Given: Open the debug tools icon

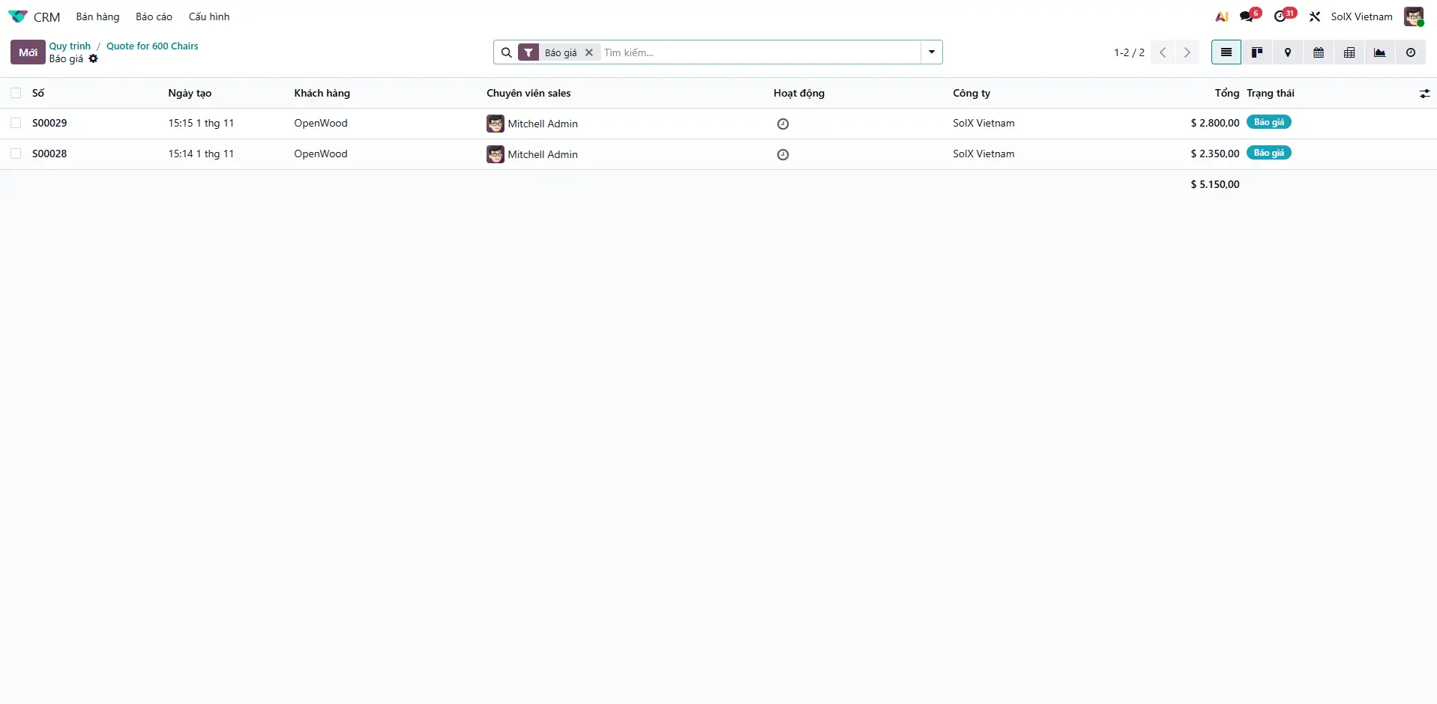Looking at the screenshot, I should coord(1315,16).
